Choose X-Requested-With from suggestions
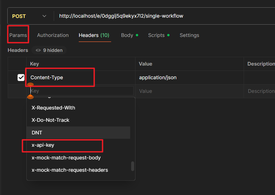Screen dimensions: 275x195 [53, 108]
